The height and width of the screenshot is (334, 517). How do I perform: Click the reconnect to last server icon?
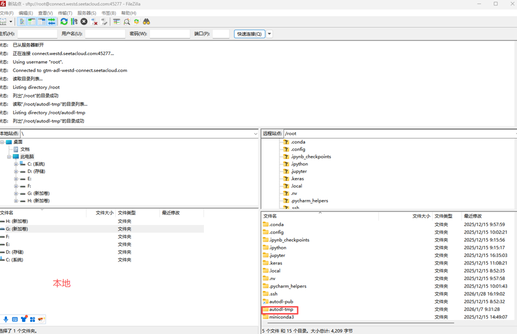click(x=104, y=21)
